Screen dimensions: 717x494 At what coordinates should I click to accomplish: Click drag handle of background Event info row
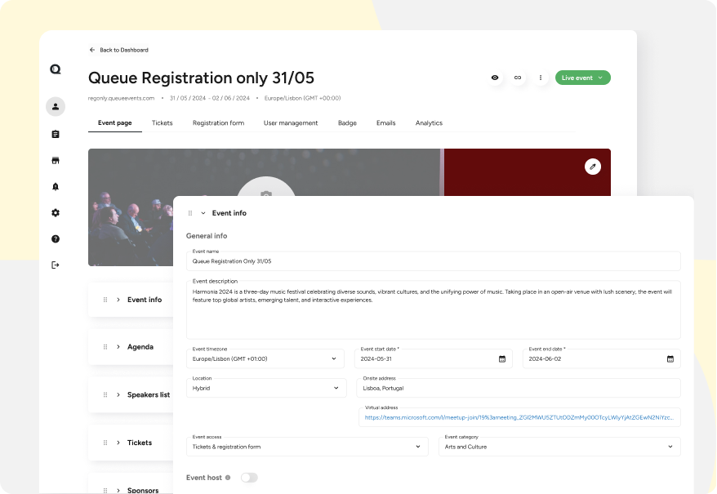(x=105, y=300)
